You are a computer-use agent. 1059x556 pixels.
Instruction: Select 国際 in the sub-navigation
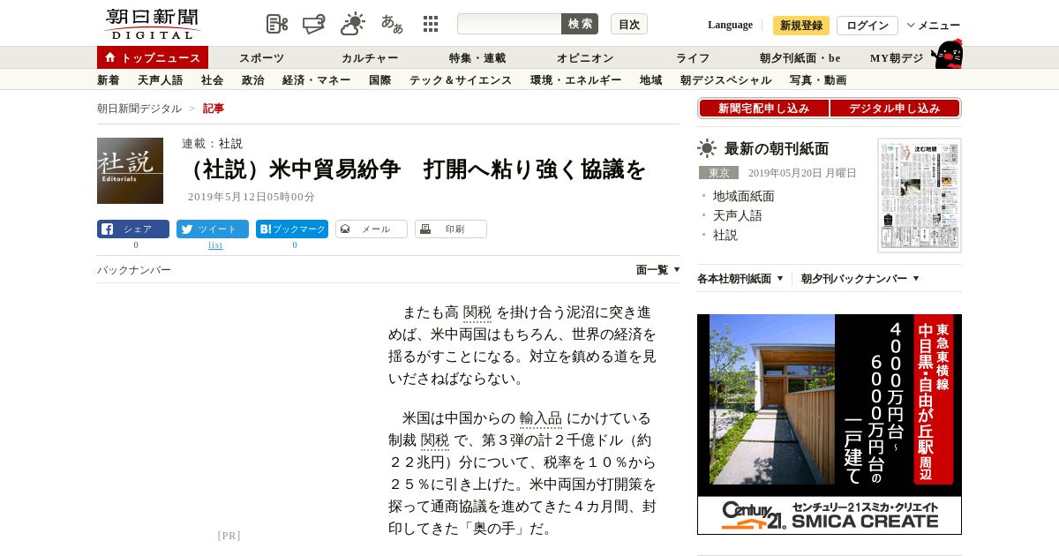pos(380,80)
